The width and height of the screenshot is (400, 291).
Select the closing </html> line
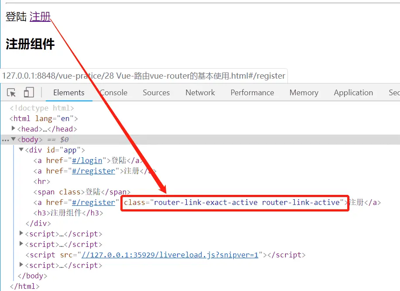click(24, 286)
